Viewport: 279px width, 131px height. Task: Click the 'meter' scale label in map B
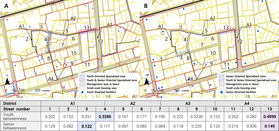[186, 90]
